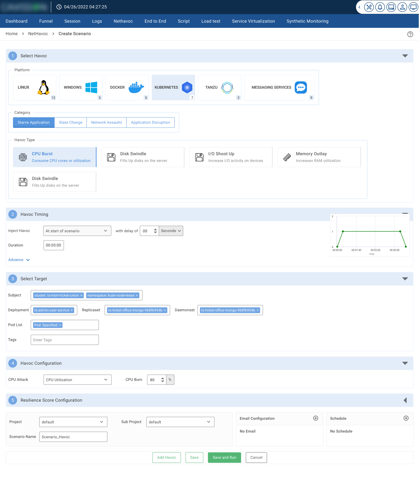Add an email configuration with plus icon
Viewport: 419px width, 491px height.
coord(315,418)
